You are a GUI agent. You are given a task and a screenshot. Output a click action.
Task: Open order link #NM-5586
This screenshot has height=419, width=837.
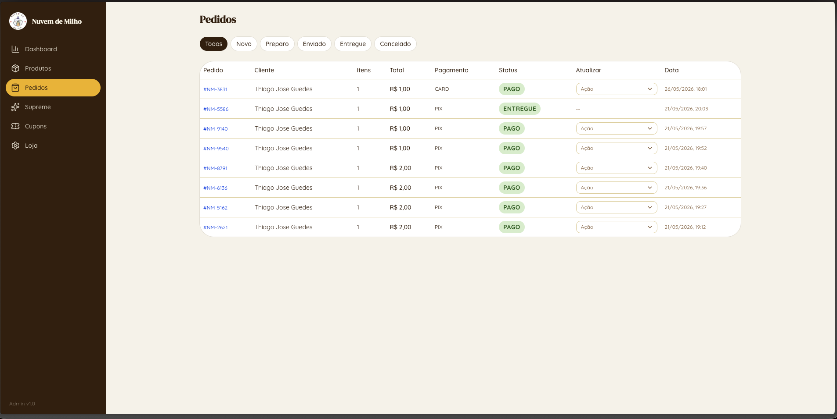tap(216, 109)
